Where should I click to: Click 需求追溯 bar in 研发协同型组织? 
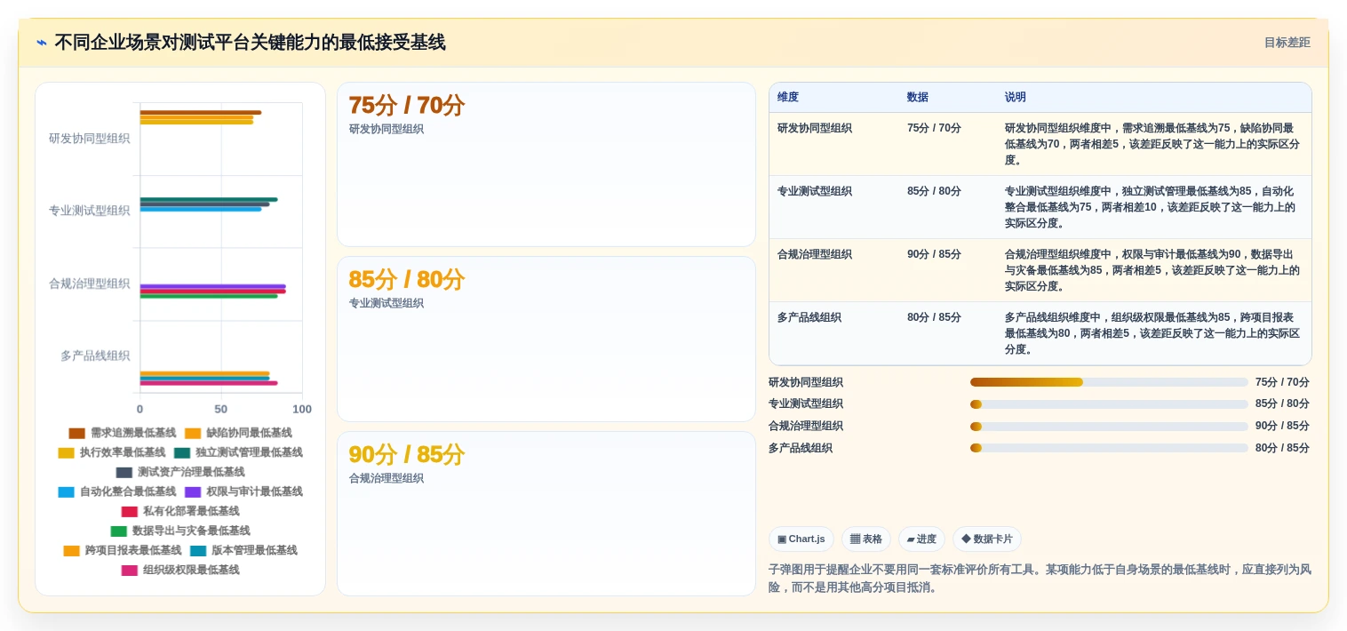200,113
